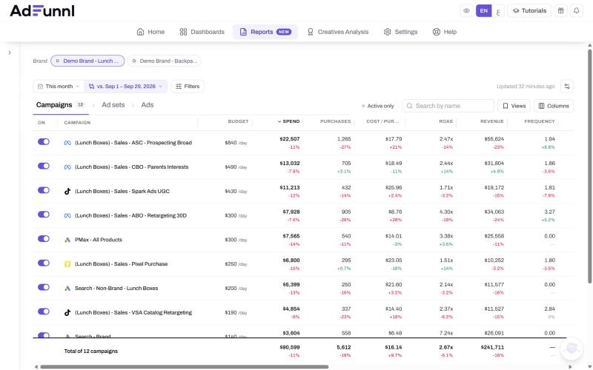Click the horizontal table scrollbar
Image resolution: width=593 pixels, height=370 pixels.
[184, 366]
